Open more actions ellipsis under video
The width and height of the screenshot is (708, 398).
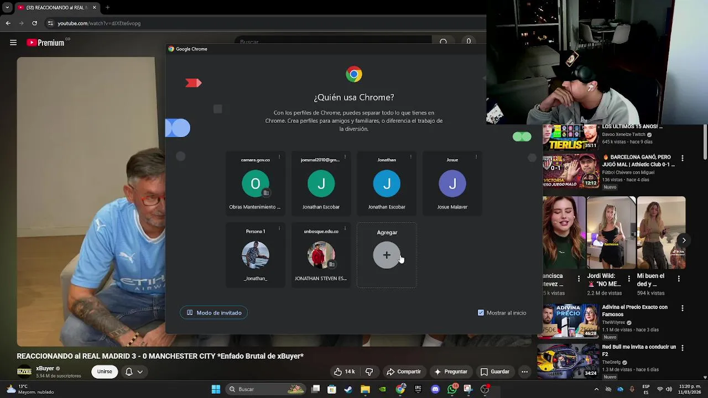(524, 371)
